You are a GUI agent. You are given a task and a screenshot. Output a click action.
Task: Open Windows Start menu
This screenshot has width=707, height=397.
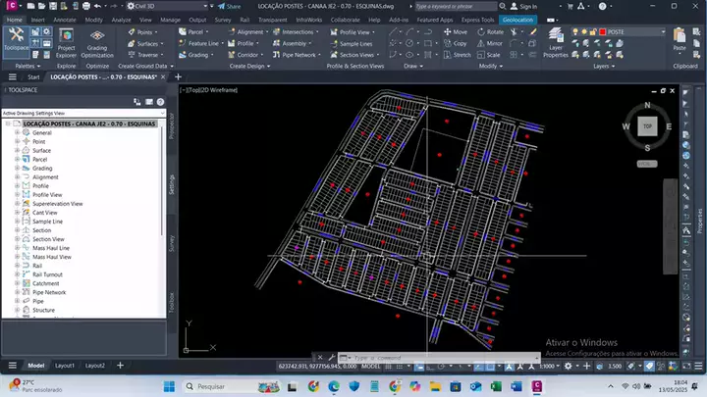coord(169,386)
